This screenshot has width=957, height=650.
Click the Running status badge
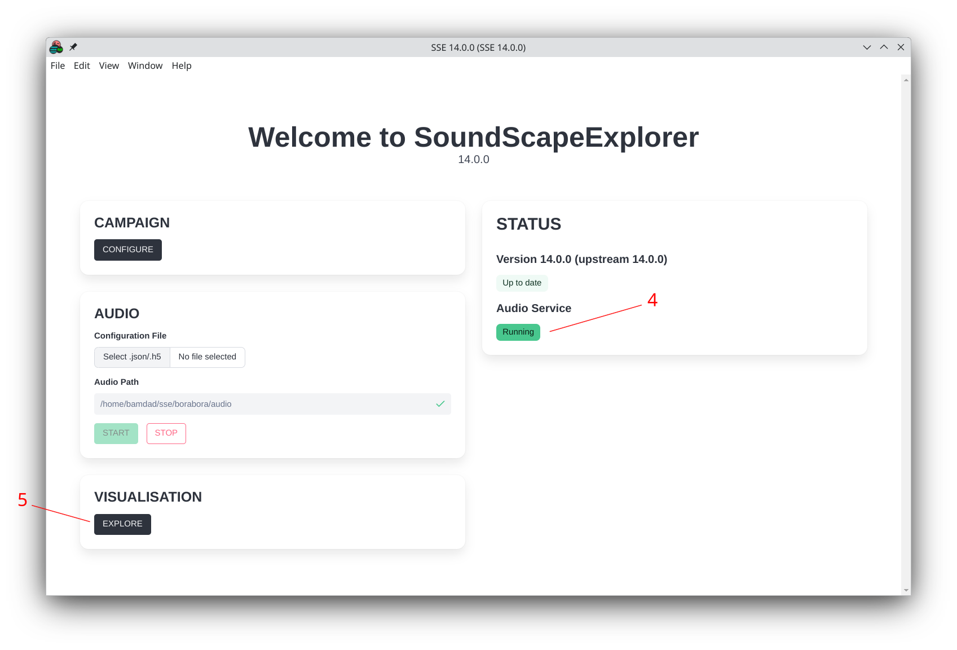click(518, 332)
